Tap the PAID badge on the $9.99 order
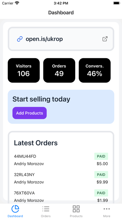The width and height of the screenshot is (122, 218). [101, 175]
